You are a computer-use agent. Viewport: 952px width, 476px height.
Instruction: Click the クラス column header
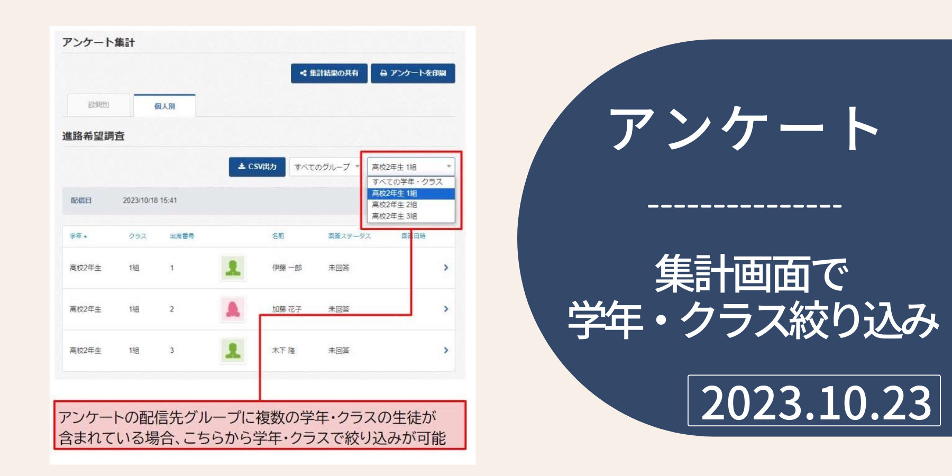pyautogui.click(x=138, y=236)
